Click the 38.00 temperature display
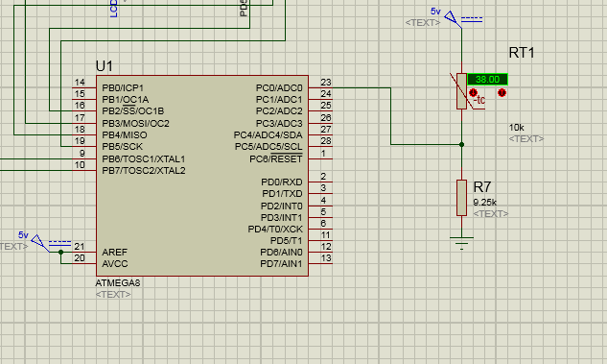 (x=487, y=80)
